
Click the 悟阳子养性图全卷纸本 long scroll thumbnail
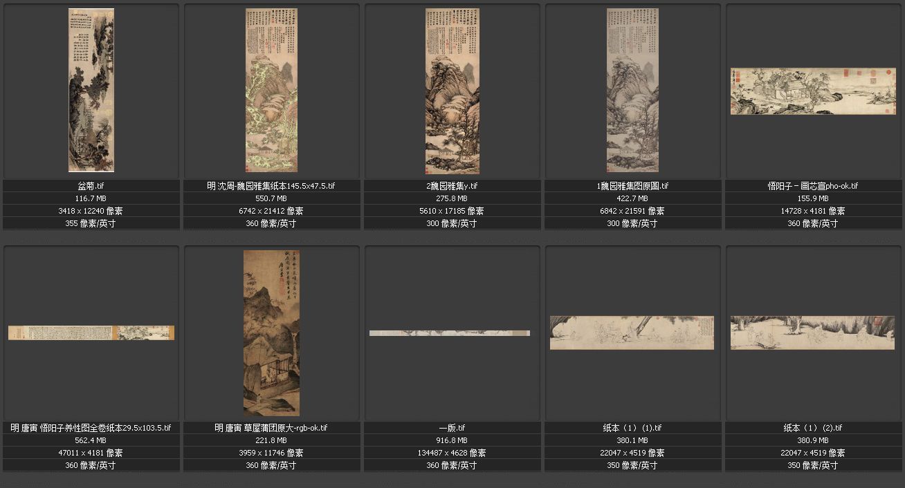(x=91, y=332)
